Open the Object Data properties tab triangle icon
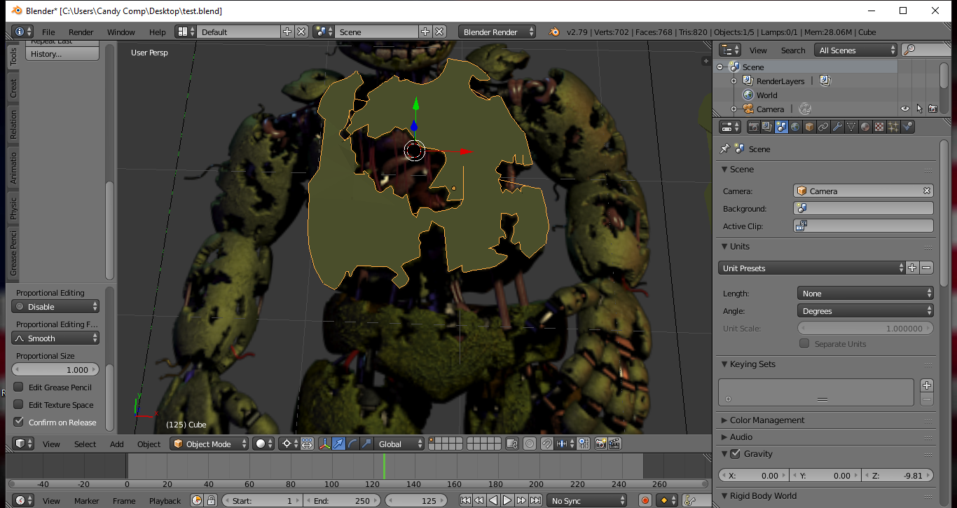Viewport: 957px width, 508px height. click(851, 127)
